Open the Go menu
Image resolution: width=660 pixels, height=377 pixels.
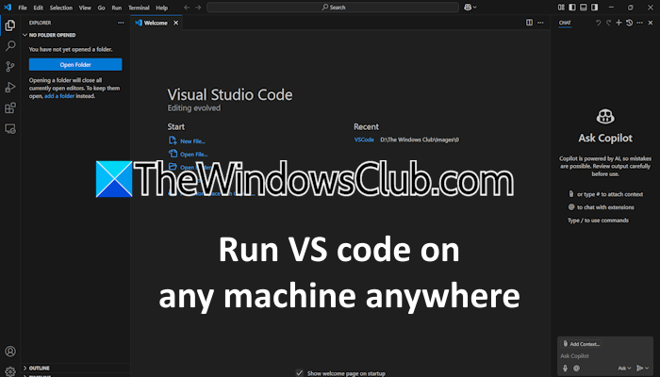point(102,8)
